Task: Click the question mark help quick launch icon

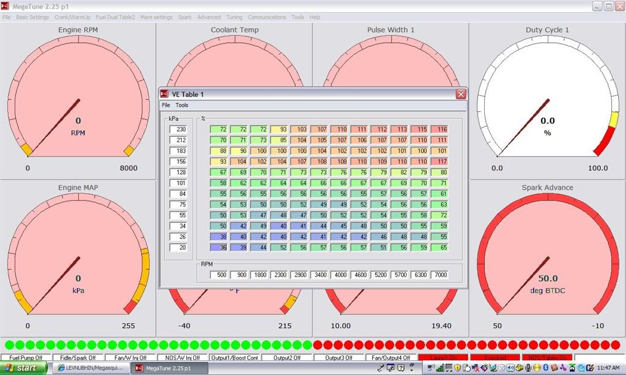Action: (x=400, y=368)
